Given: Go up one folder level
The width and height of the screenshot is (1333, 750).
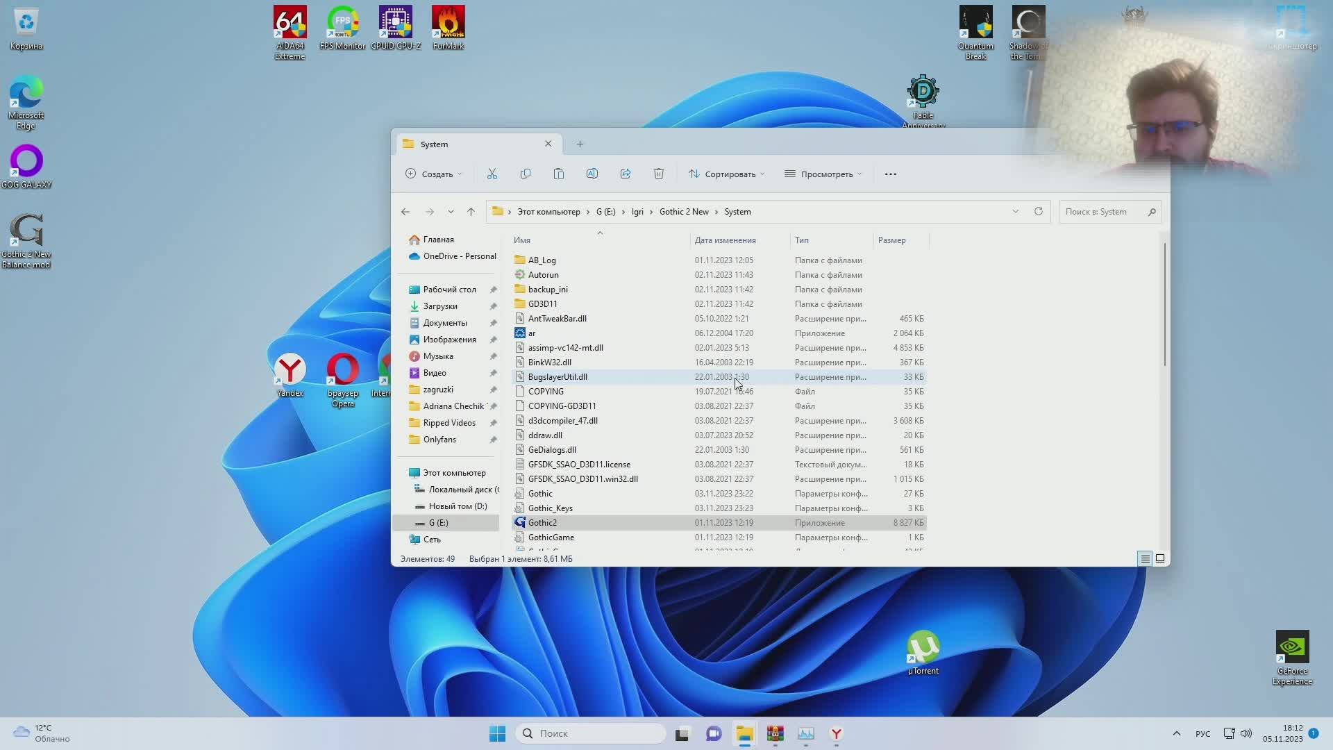Looking at the screenshot, I should [x=471, y=212].
